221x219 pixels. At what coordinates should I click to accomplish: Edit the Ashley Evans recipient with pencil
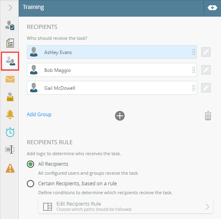click(x=206, y=52)
